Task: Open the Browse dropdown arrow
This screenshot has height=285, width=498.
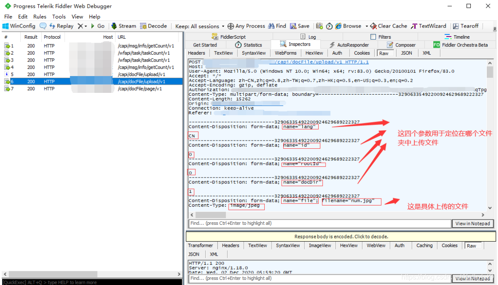Action: pos(366,26)
